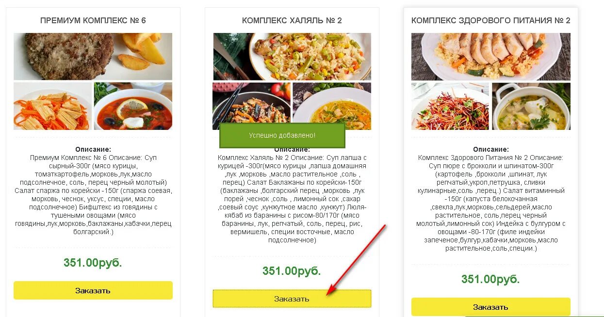
Task: View the beefsteak with potato wedges photo
Action: [93, 56]
